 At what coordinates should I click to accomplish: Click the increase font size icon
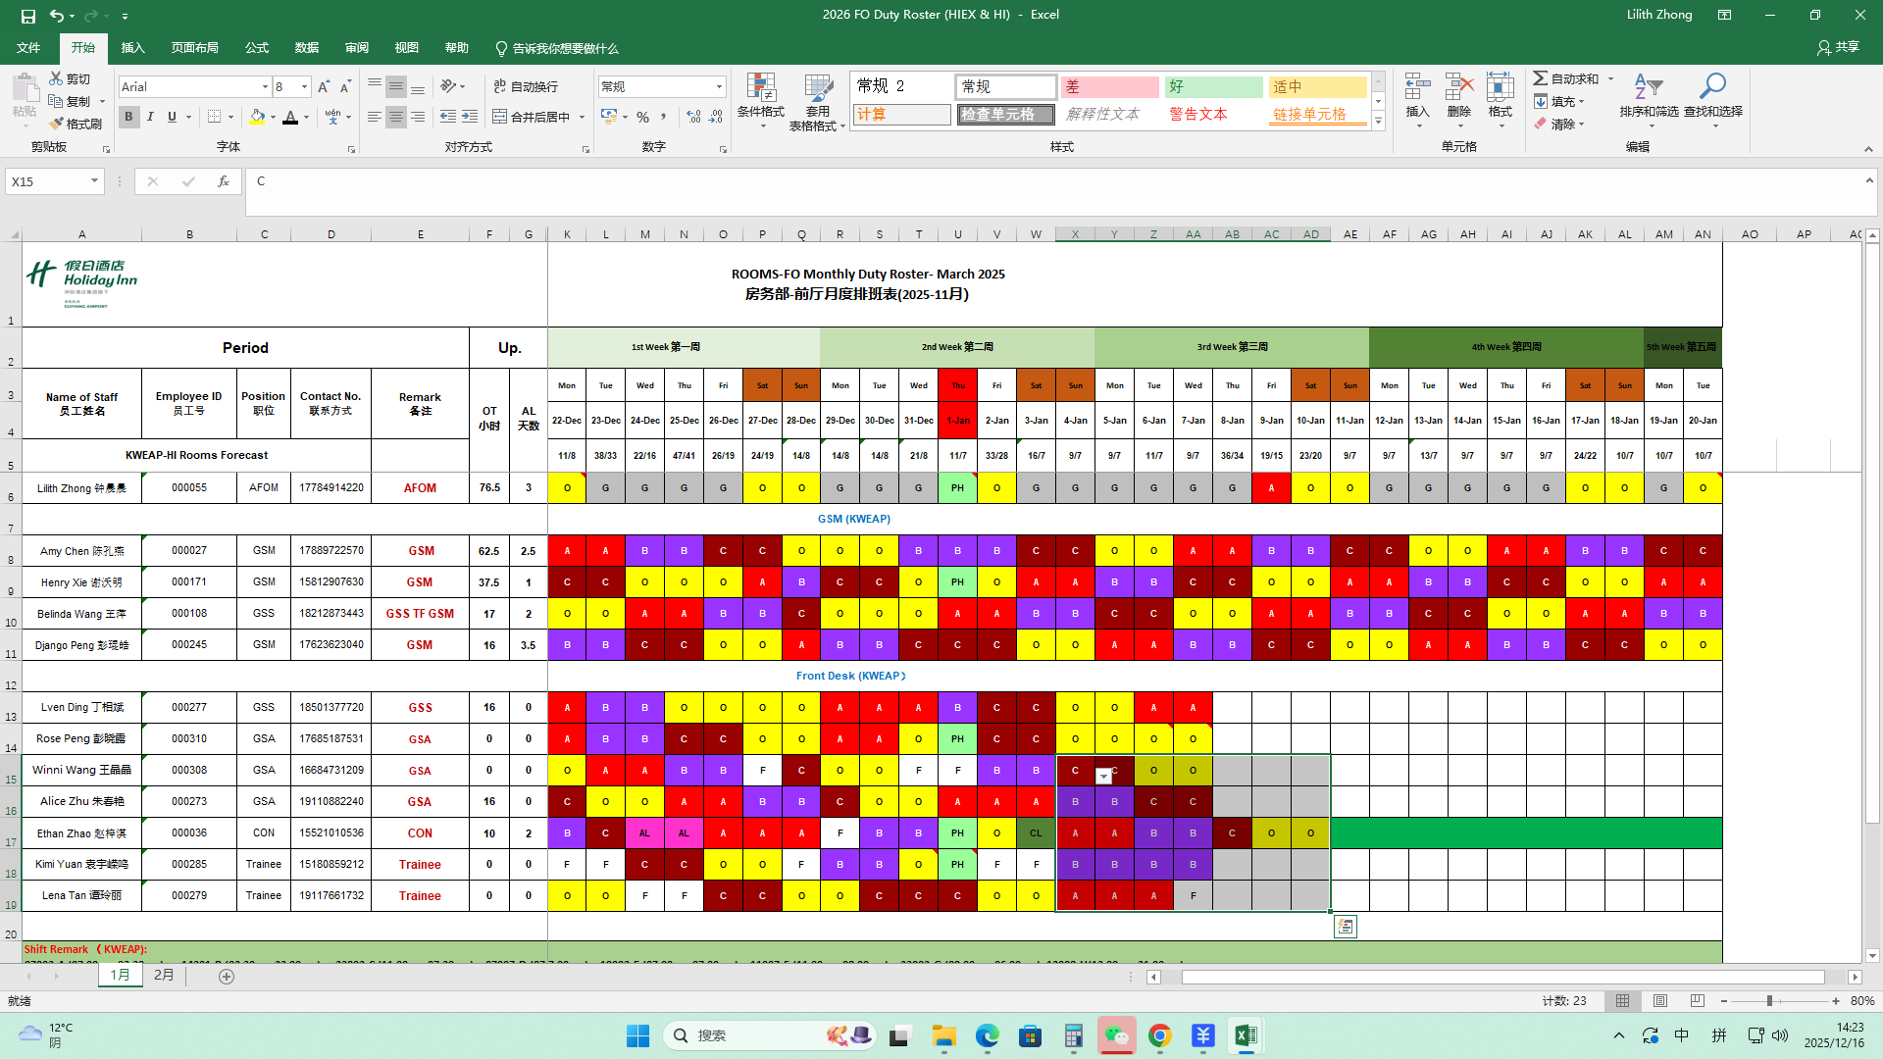(324, 87)
